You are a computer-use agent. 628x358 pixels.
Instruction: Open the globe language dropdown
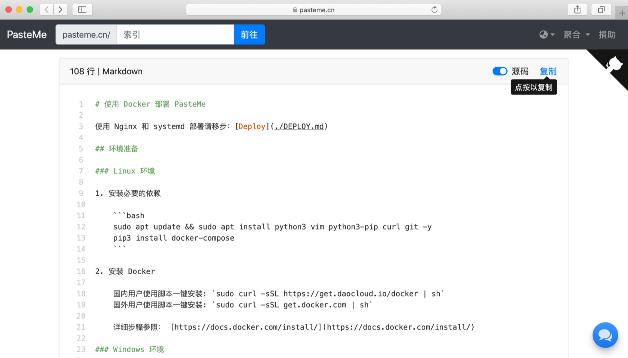(547, 35)
